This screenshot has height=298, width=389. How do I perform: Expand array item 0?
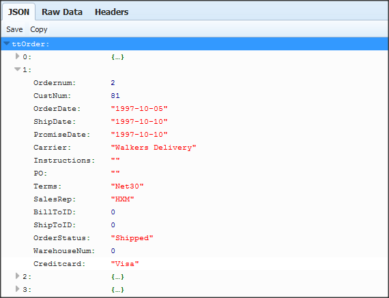point(17,56)
